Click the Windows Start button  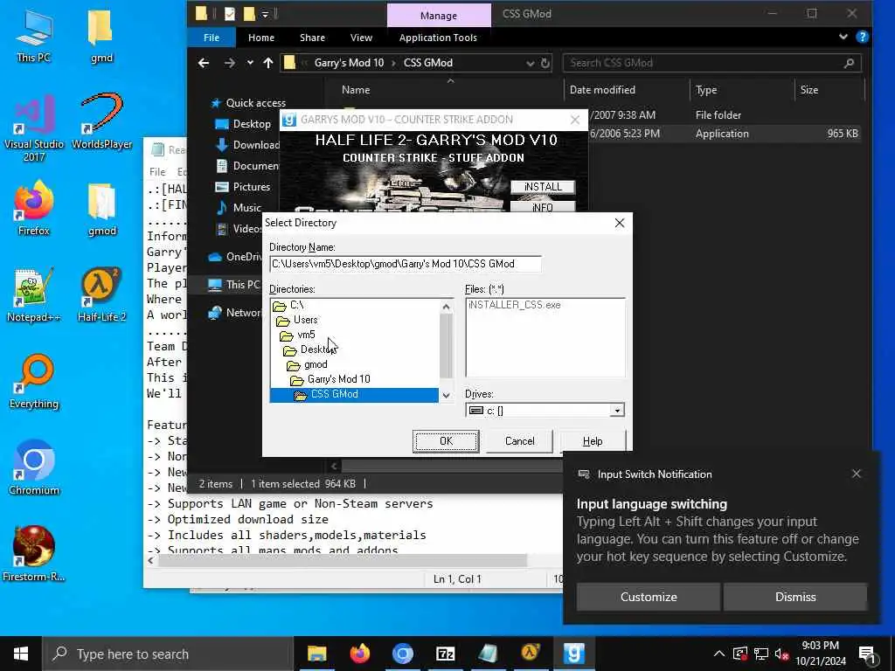(x=21, y=654)
